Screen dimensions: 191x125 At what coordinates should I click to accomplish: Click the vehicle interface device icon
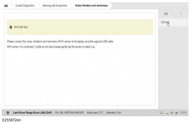pyautogui.click(x=167, y=113)
